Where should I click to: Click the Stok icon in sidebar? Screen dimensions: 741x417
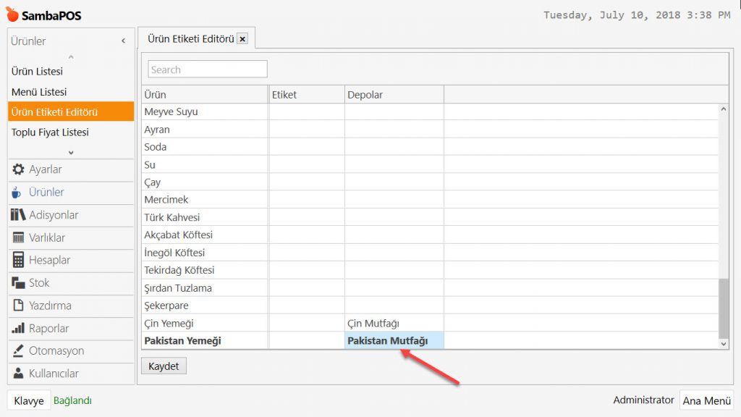(18, 283)
